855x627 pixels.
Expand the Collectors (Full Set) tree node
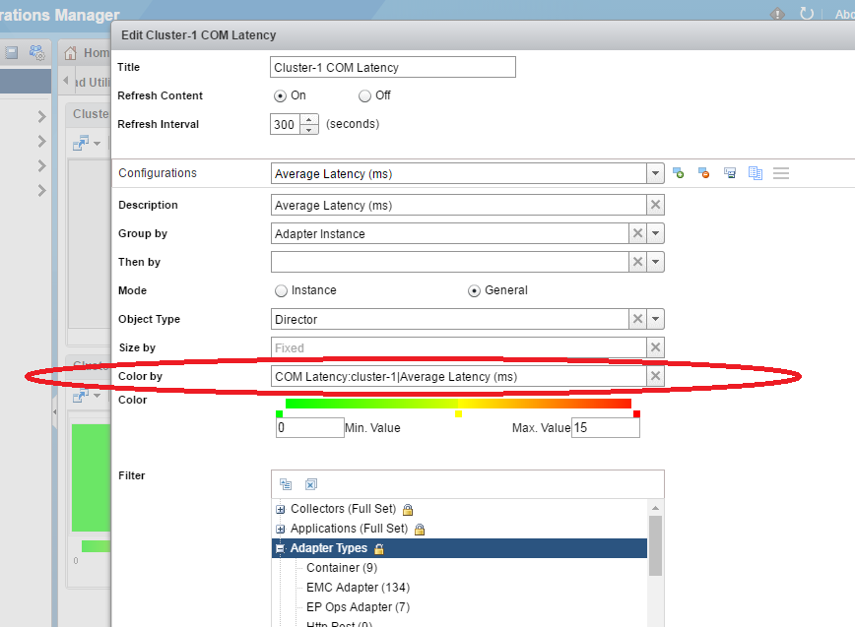(x=279, y=509)
